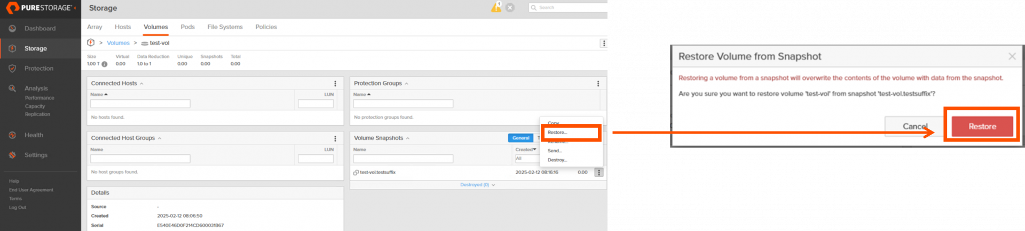The image size is (1025, 231).
Task: Collapse the Volume Snapshots panel
Action: 408,138
